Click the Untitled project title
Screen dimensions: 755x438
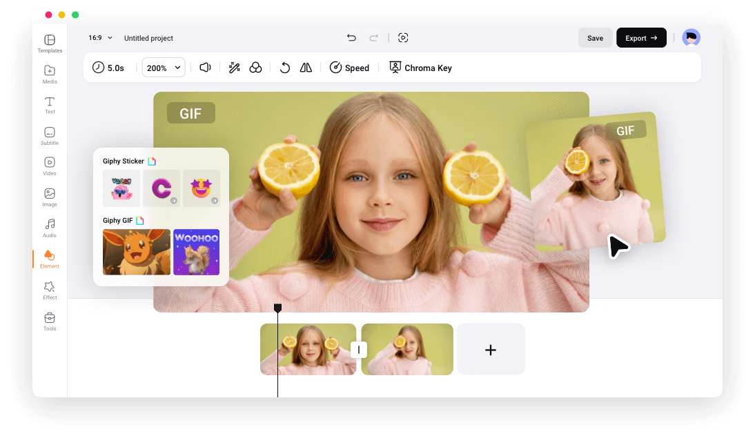point(148,38)
